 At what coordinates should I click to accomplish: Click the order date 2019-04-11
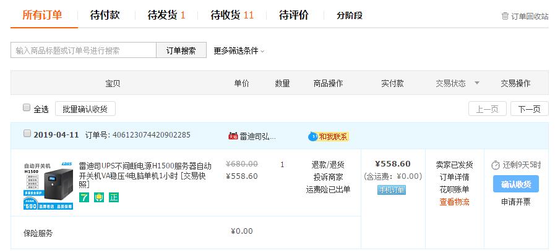[56, 135]
